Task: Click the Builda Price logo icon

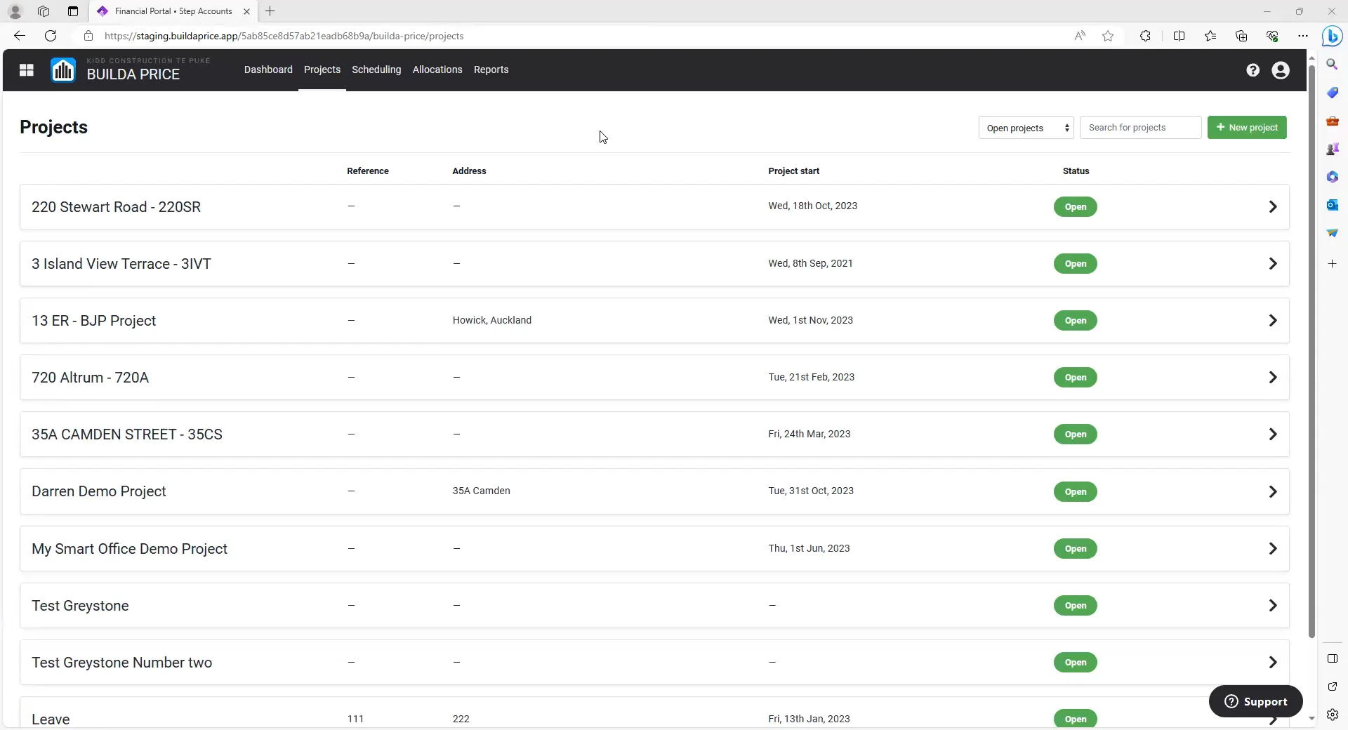Action: (62, 69)
